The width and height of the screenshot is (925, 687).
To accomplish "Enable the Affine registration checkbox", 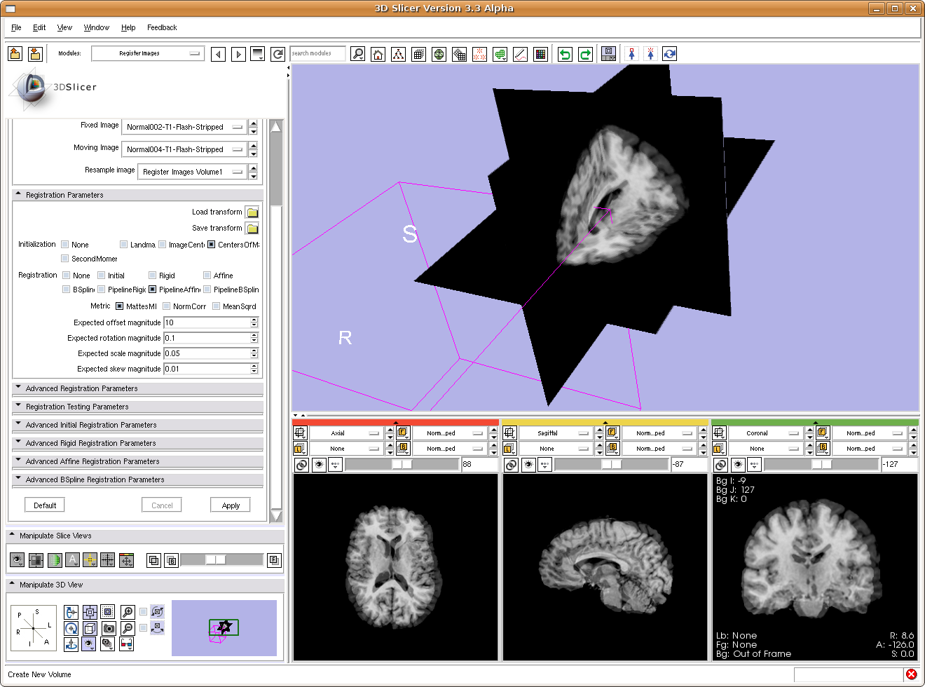I will coord(207,276).
